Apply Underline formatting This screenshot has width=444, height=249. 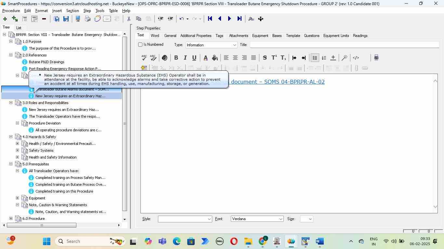tap(194, 58)
